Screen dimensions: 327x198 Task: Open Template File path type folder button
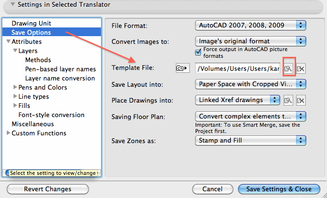[183, 68]
